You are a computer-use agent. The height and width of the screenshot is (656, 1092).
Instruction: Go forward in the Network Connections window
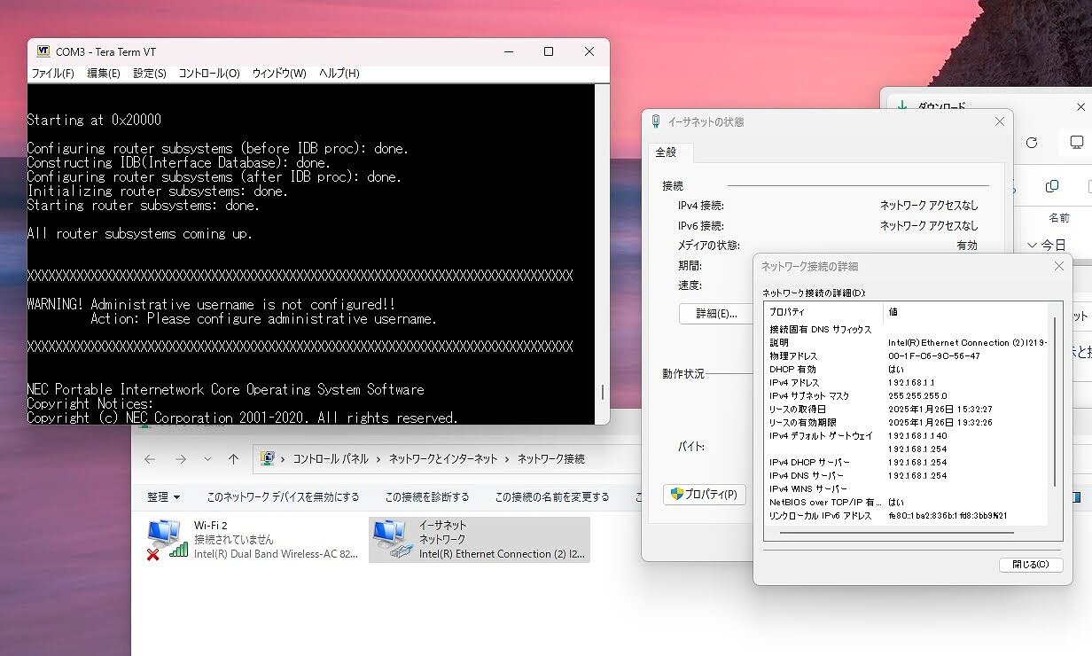181,459
